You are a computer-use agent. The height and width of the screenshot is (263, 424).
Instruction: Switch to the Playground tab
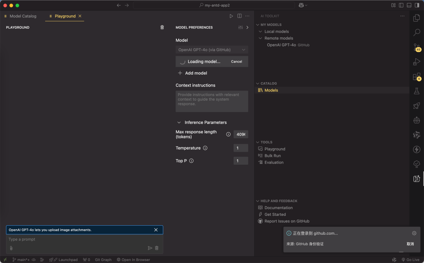coord(64,16)
